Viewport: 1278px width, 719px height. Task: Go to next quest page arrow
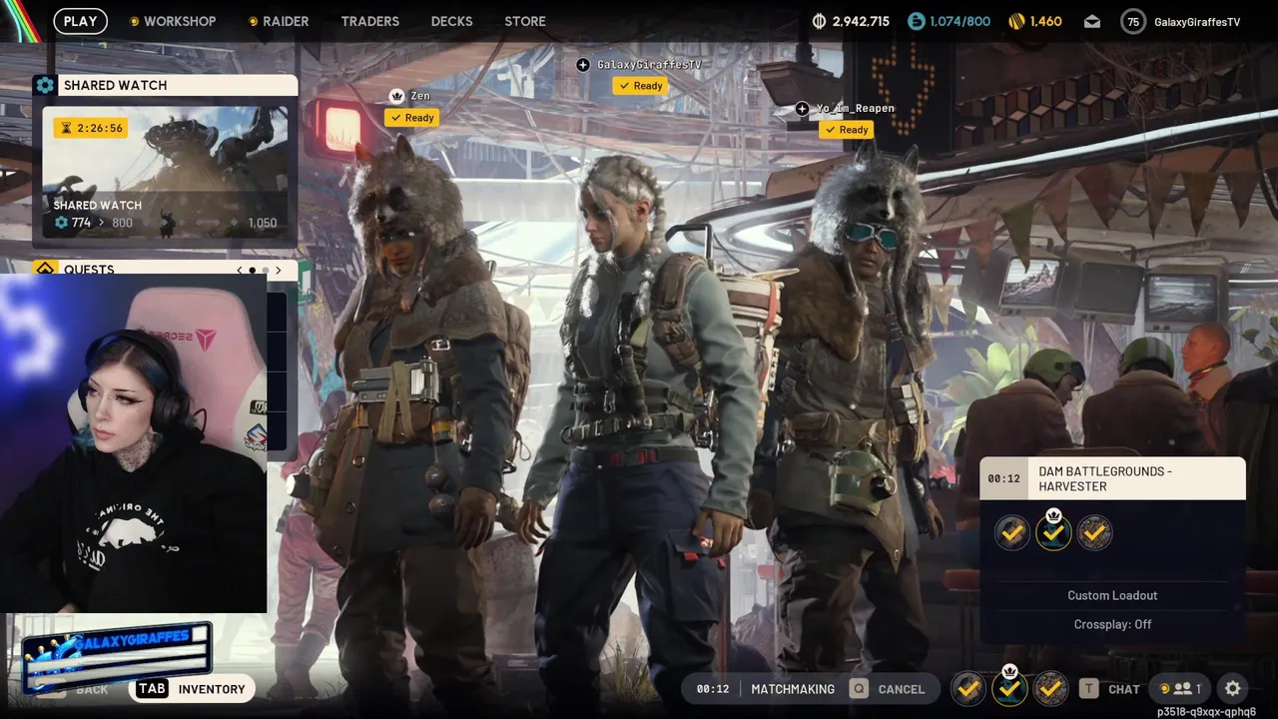tap(278, 271)
